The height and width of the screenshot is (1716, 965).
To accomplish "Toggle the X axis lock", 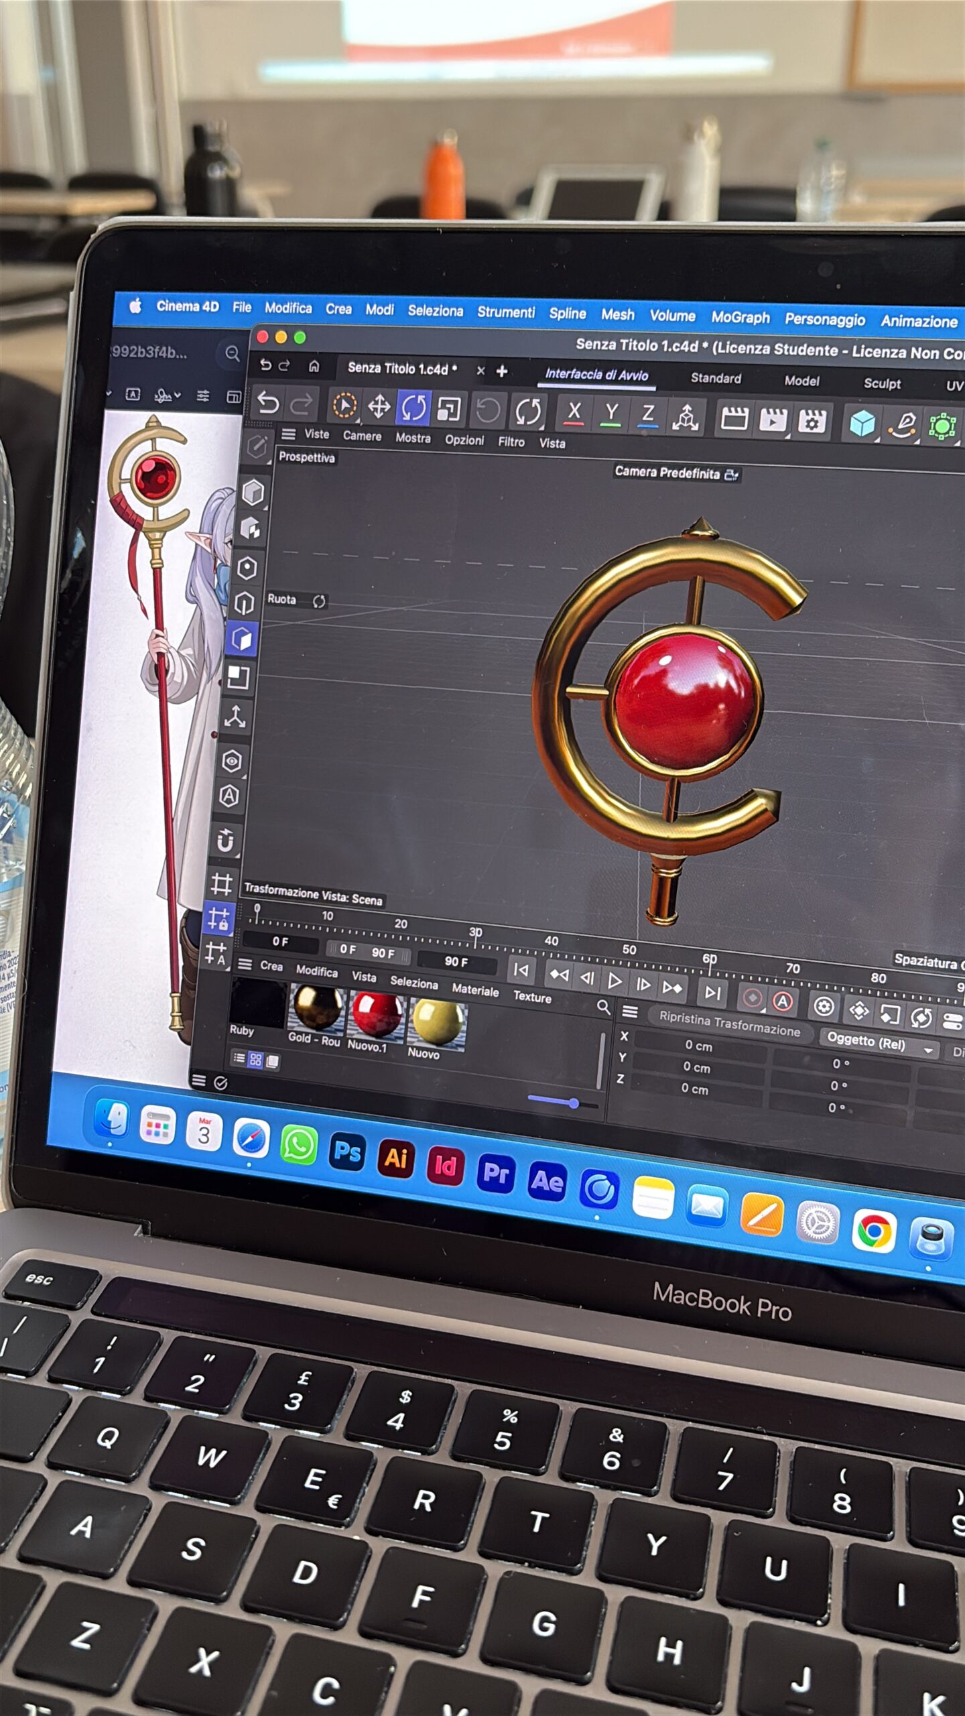I will tap(574, 412).
